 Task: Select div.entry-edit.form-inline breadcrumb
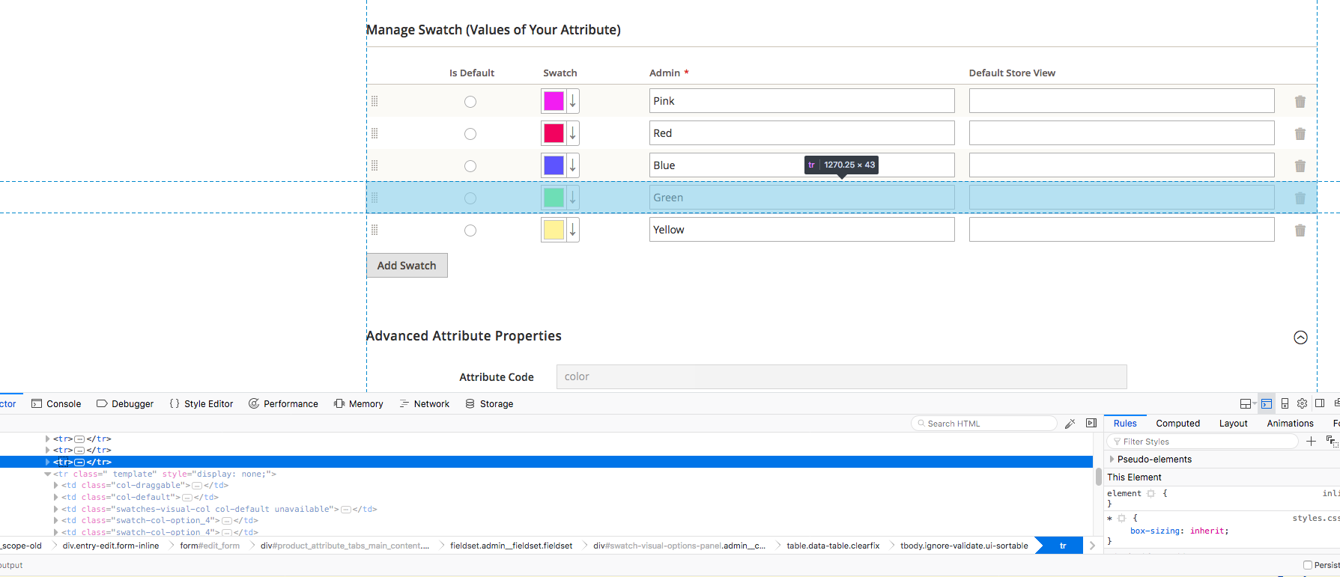[111, 546]
